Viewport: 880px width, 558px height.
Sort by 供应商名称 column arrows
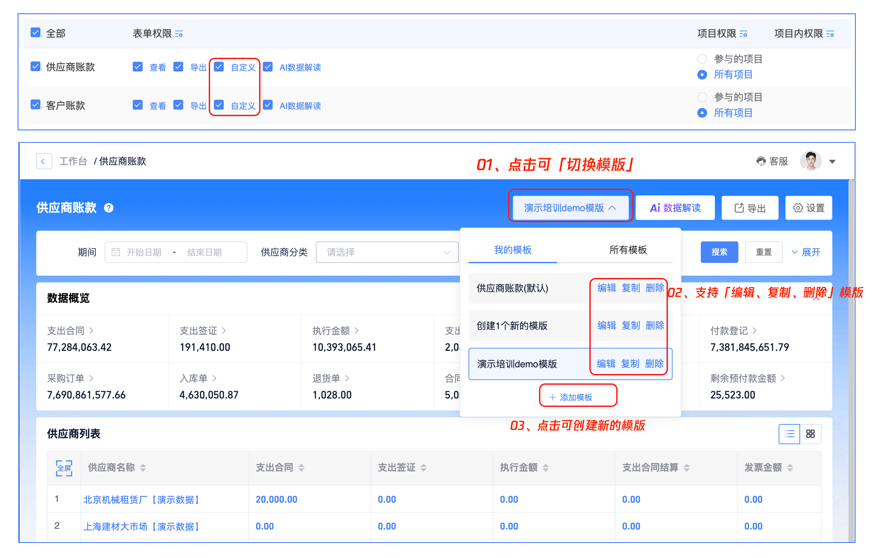(x=143, y=468)
